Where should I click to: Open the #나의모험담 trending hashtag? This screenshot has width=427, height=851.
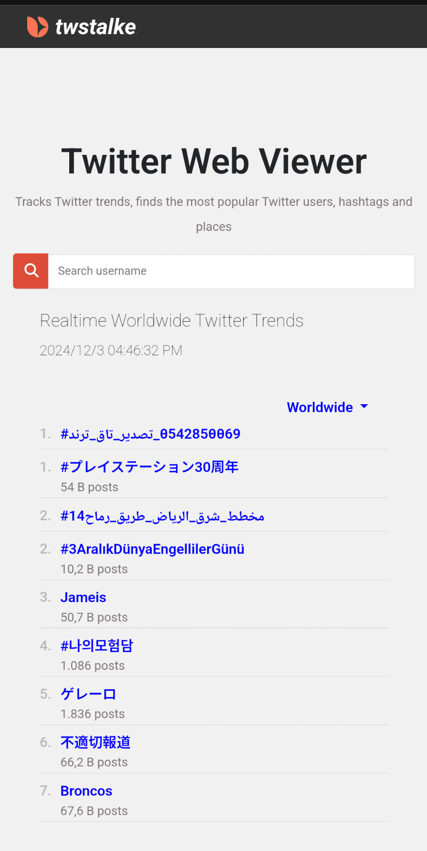coord(96,646)
